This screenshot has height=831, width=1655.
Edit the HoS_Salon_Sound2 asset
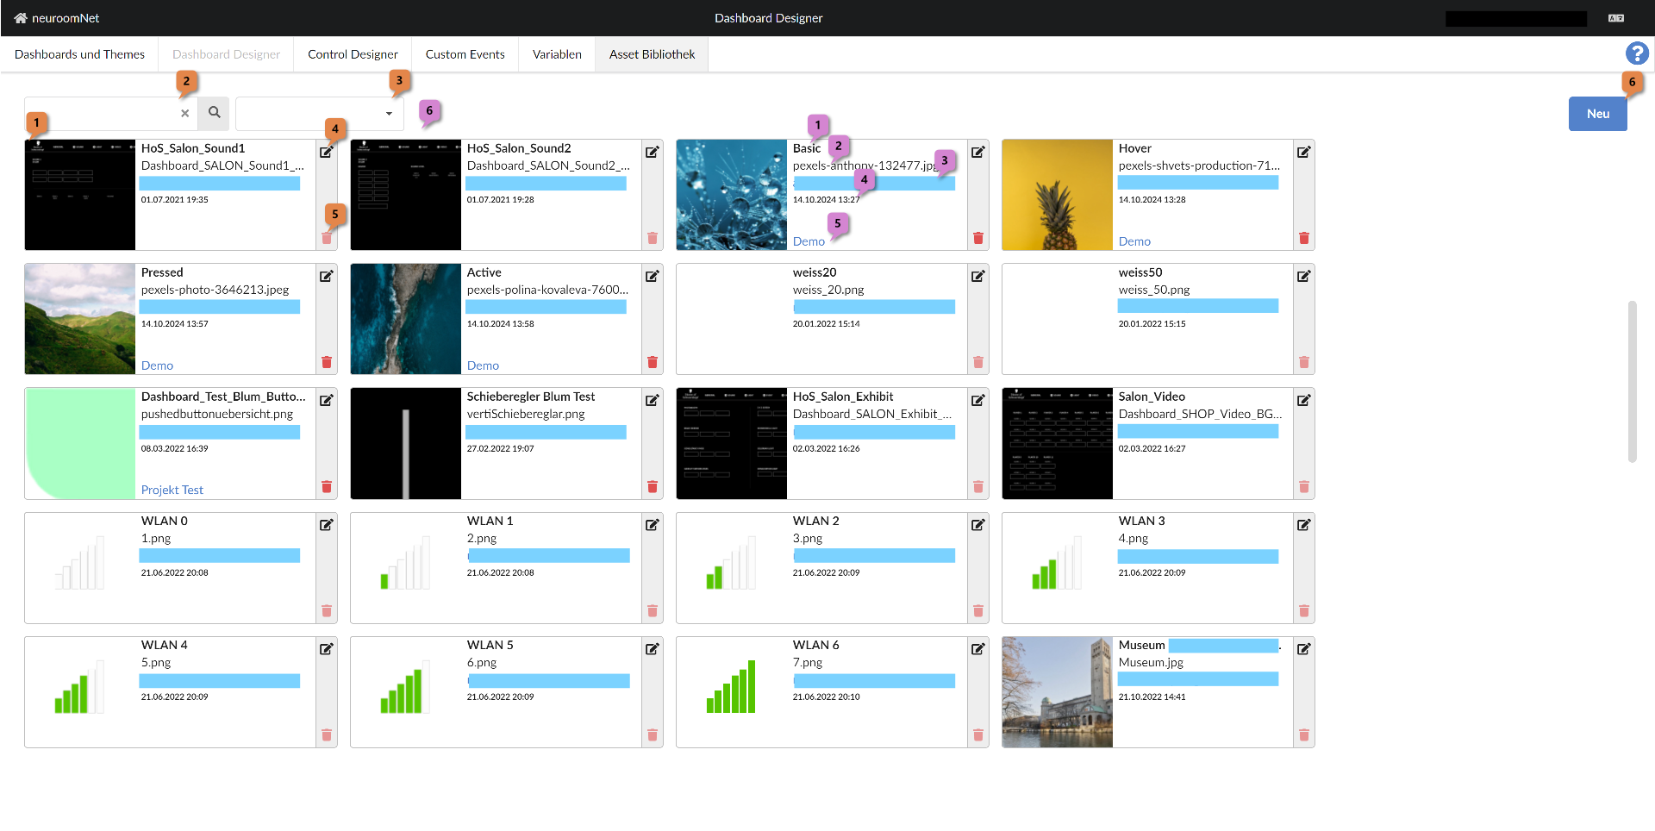click(653, 152)
